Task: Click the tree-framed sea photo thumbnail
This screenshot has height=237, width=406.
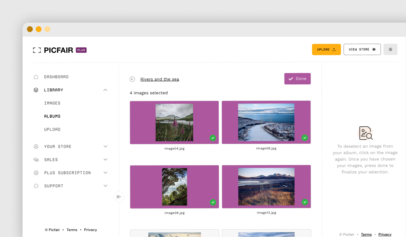Action: (x=175, y=187)
